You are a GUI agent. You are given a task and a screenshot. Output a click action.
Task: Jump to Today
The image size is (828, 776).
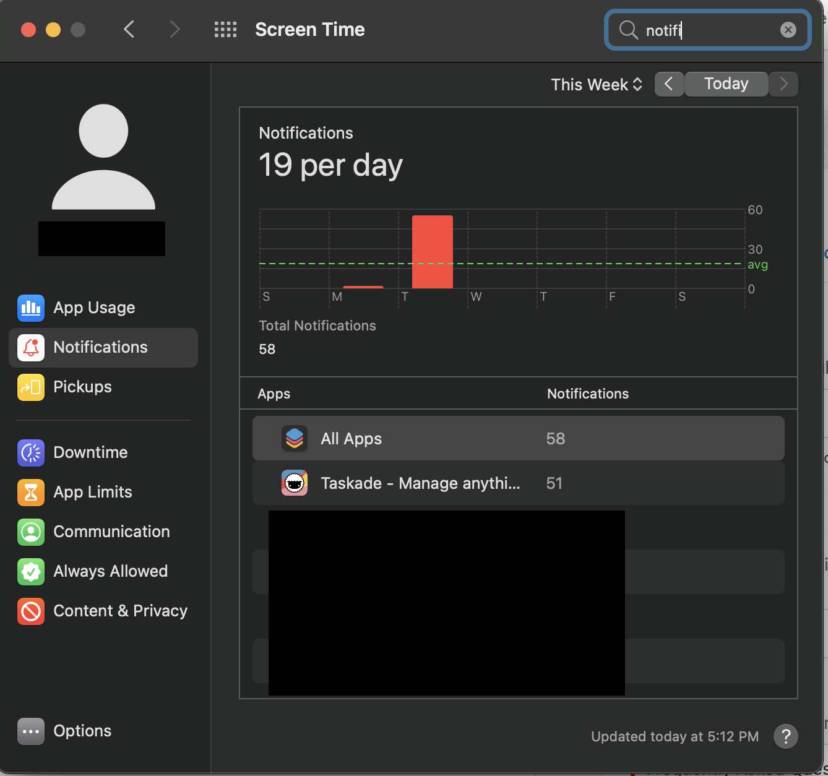point(726,84)
